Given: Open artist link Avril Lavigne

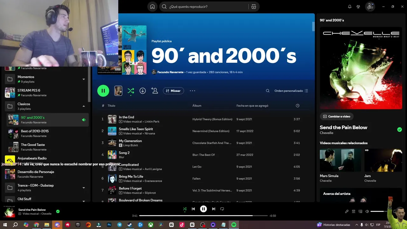Looking at the screenshot, I should pos(153,169).
